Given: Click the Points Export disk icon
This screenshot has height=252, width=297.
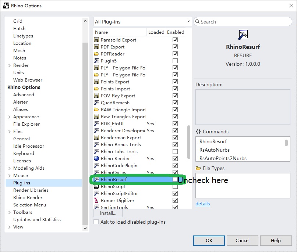Looking at the screenshot, I should tap(96, 82).
